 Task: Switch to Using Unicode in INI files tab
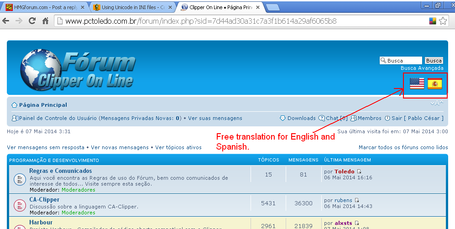click(133, 7)
